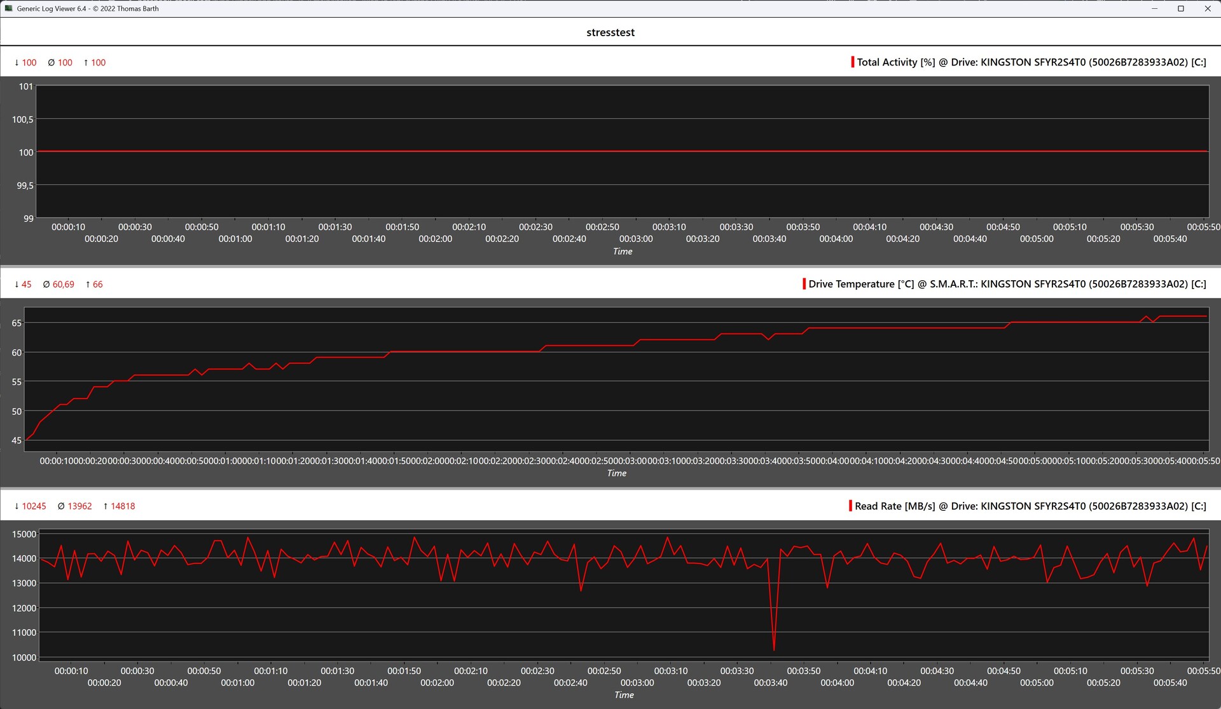Screen dimensions: 1221x709
Task: Click the Read Rate red legend swatch
Action: (x=850, y=506)
